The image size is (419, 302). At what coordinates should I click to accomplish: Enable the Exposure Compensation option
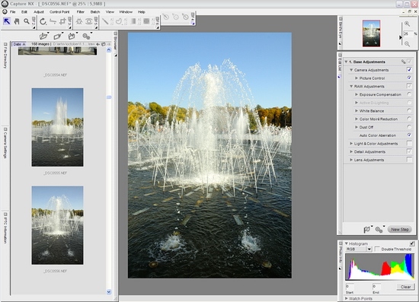click(x=409, y=94)
